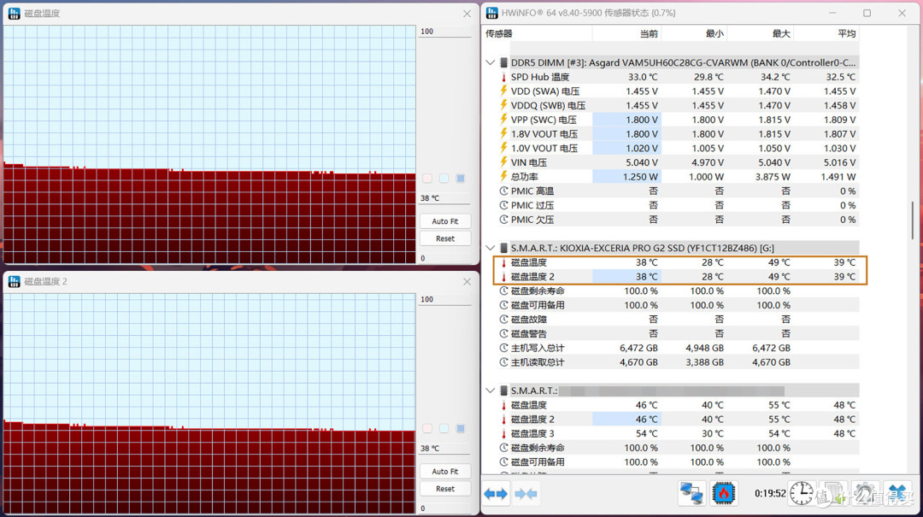
Task: Click Auto Fit in the 磁盘温度 graph window
Action: click(x=445, y=221)
